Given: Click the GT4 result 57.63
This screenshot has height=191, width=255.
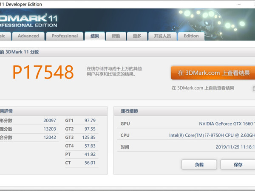Looking at the screenshot, I should (x=90, y=146).
